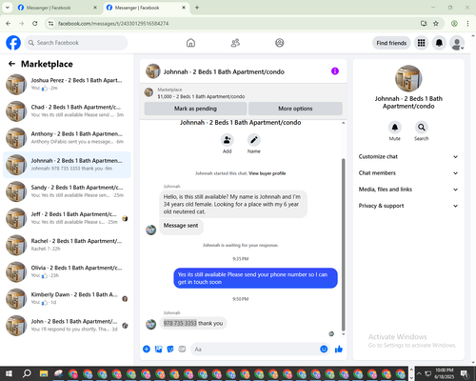Mute the Johnnah conversation

pyautogui.click(x=395, y=128)
